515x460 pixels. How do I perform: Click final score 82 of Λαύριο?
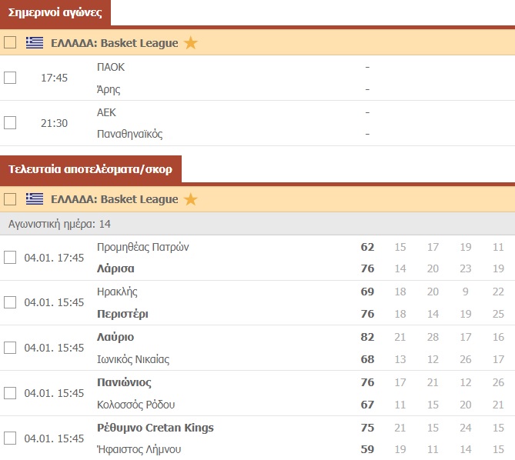(x=367, y=337)
